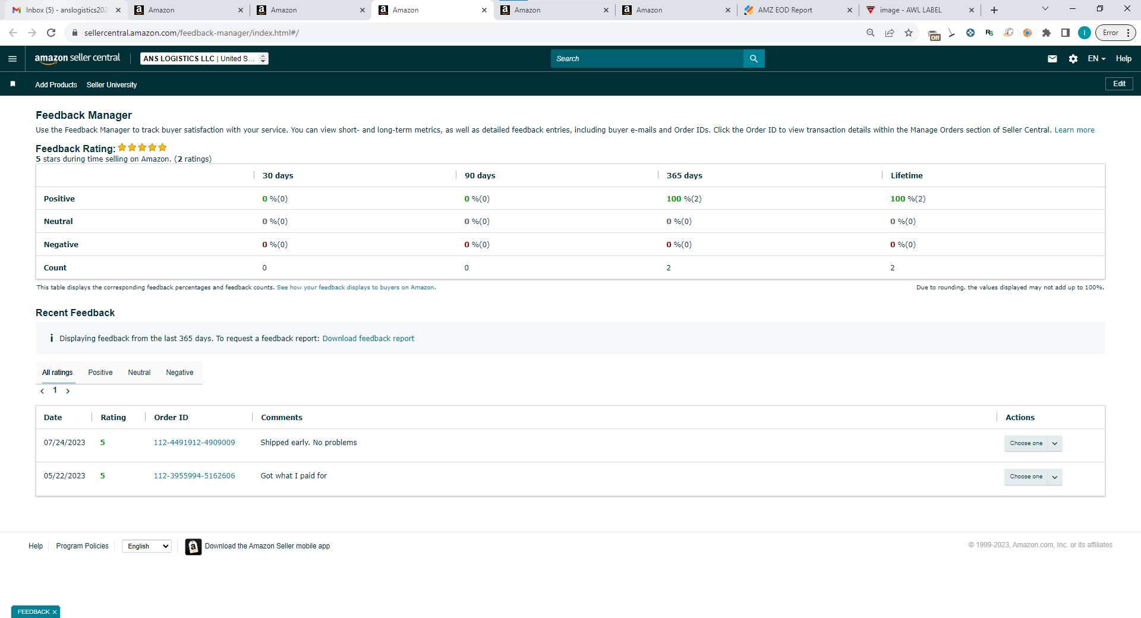The width and height of the screenshot is (1141, 618).
Task: Click page number 1 in pagination
Action: pyautogui.click(x=55, y=390)
